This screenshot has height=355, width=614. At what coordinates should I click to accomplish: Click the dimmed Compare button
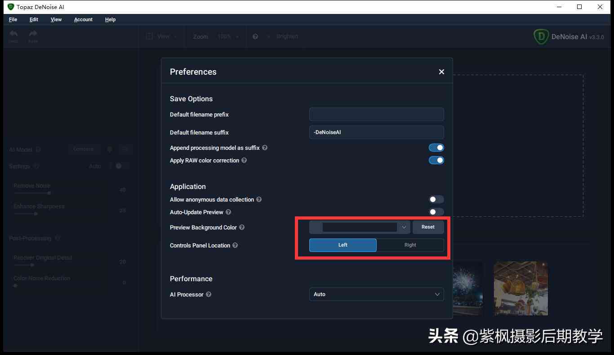pyautogui.click(x=84, y=149)
